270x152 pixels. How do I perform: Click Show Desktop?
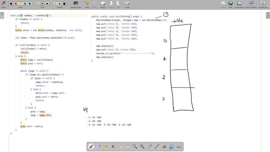pyautogui.click(x=251, y=4)
